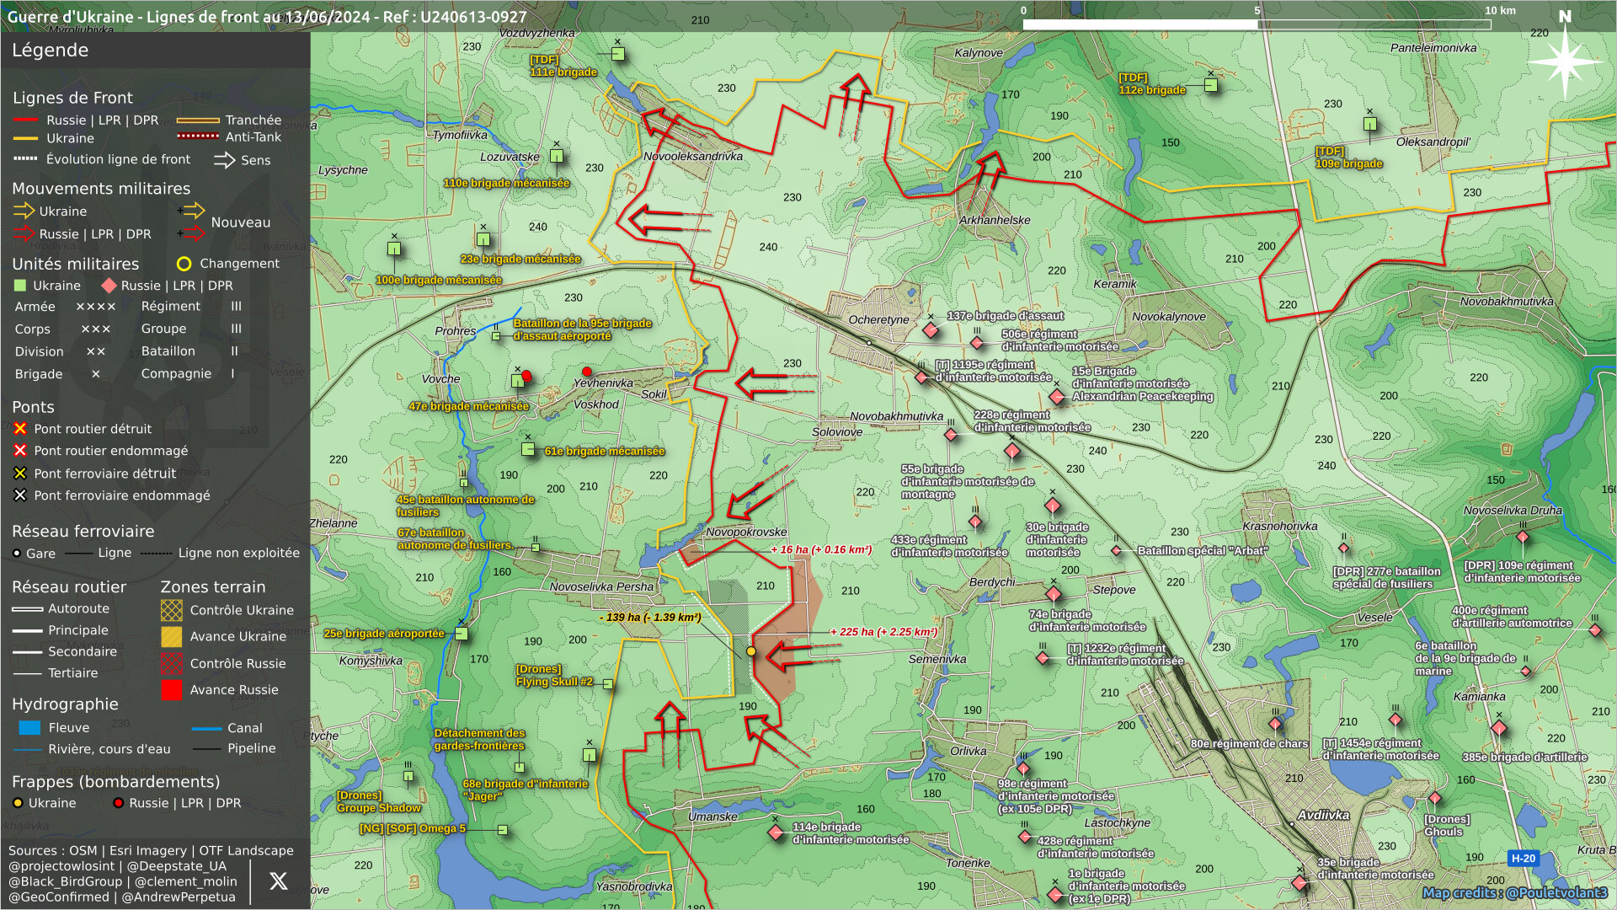Click the +225 ha Russian advance label
The image size is (1617, 910).
883,632
